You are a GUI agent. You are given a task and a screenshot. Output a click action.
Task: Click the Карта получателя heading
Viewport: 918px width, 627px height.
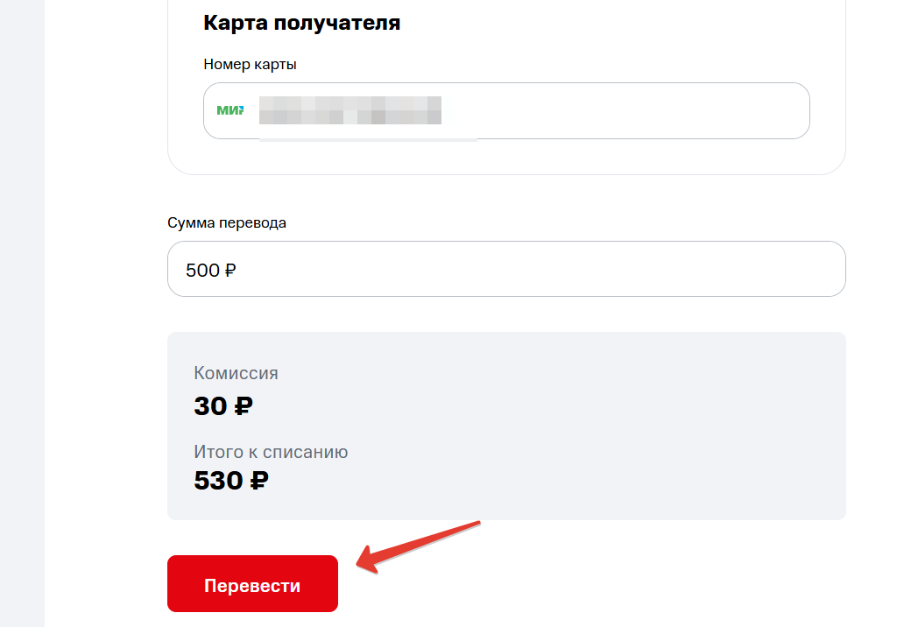pos(300,23)
